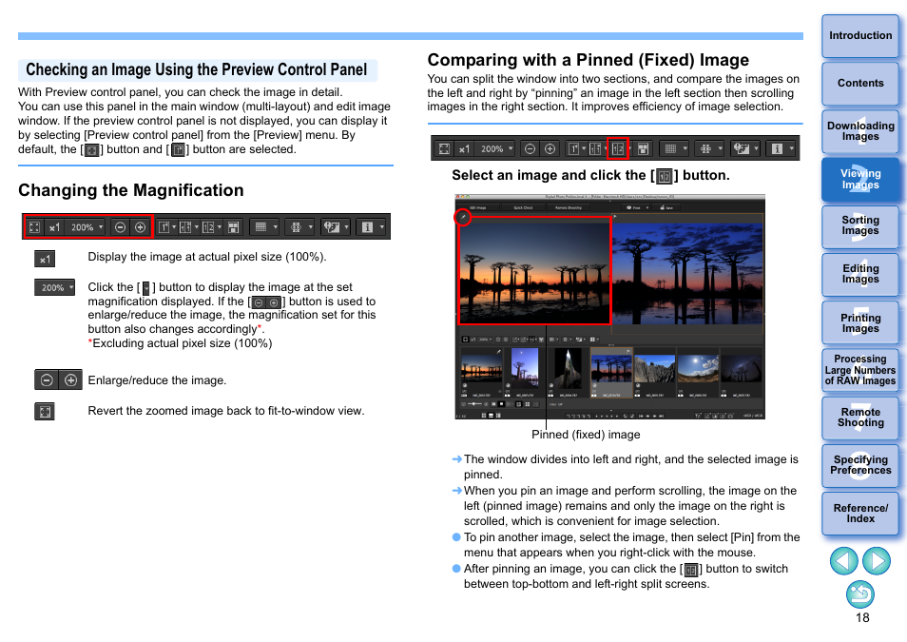
Task: Click the 200% dropdown legend beside 'Click the' text
Action: pyautogui.click(x=54, y=287)
